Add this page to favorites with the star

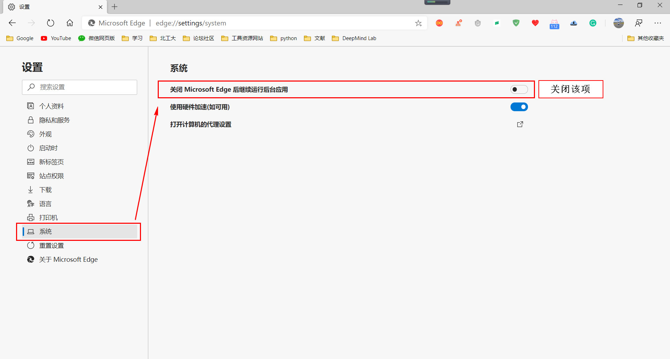point(418,23)
